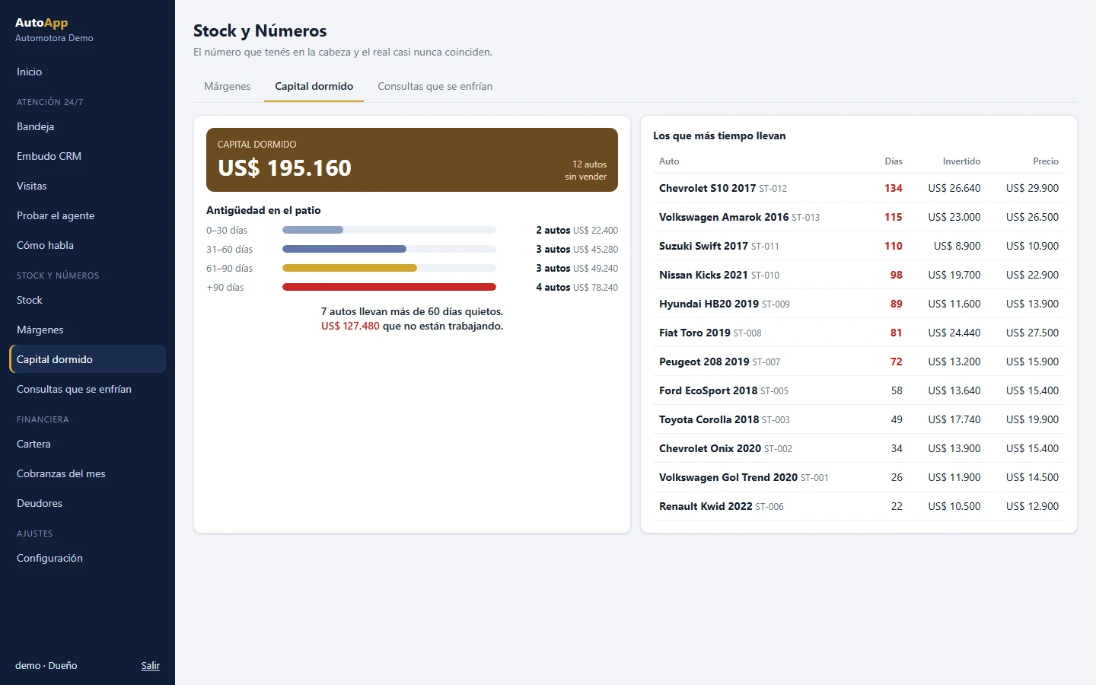Click Fiat Toro 2019 in the list
Viewport: 1096px width, 685px height.
click(x=859, y=333)
